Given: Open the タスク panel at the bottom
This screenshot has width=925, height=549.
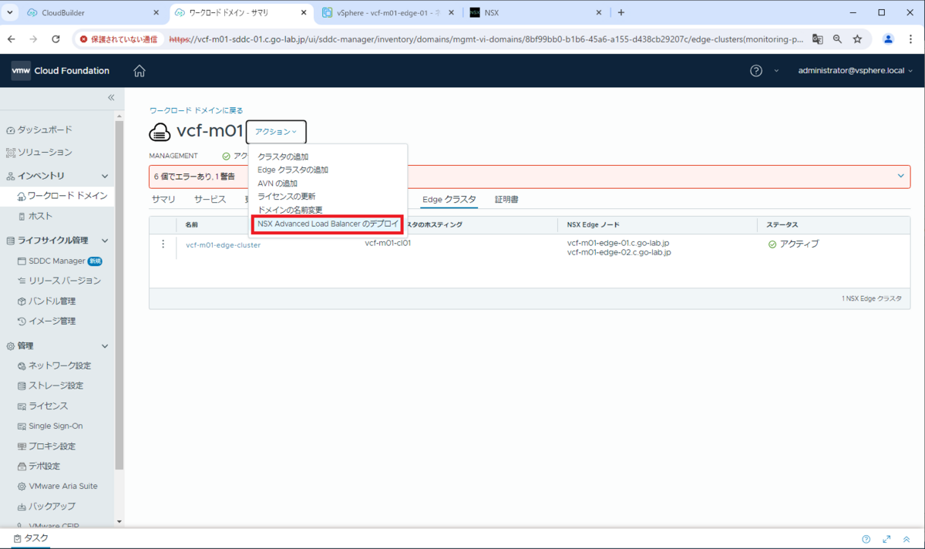Looking at the screenshot, I should click(x=31, y=538).
